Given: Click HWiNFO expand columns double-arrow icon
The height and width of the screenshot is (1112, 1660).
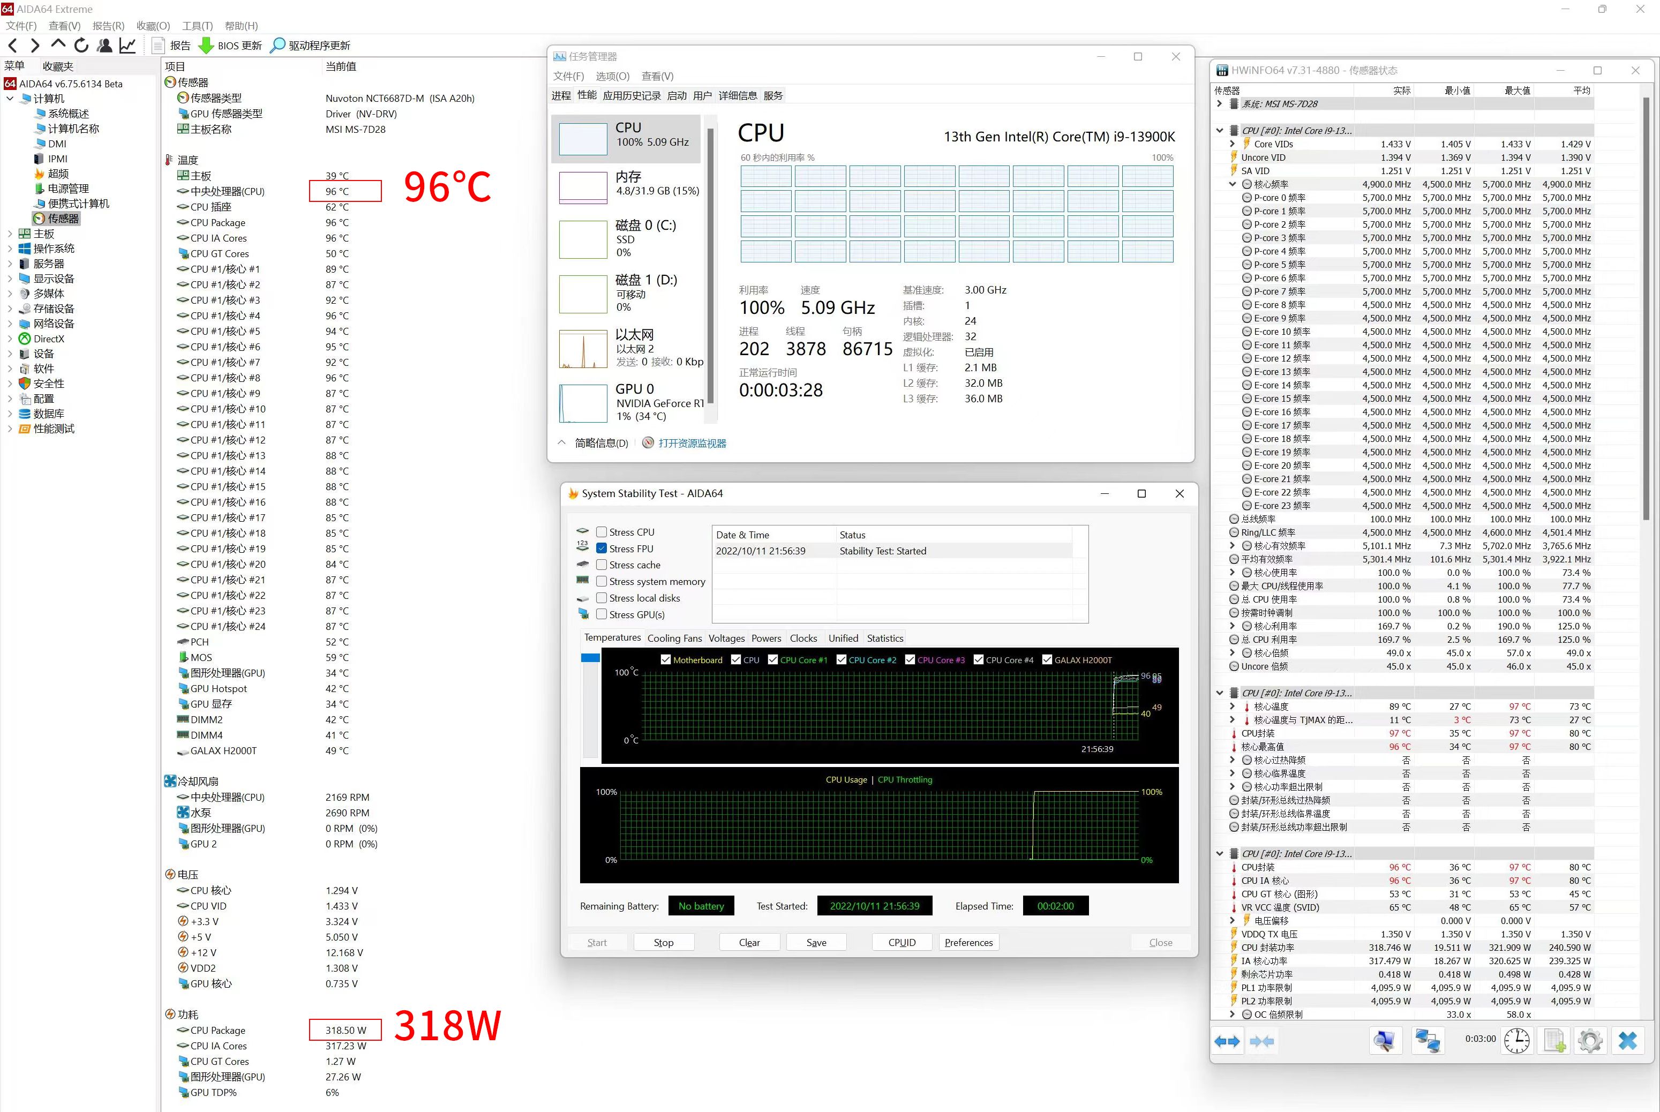Looking at the screenshot, I should click(x=1227, y=1041).
